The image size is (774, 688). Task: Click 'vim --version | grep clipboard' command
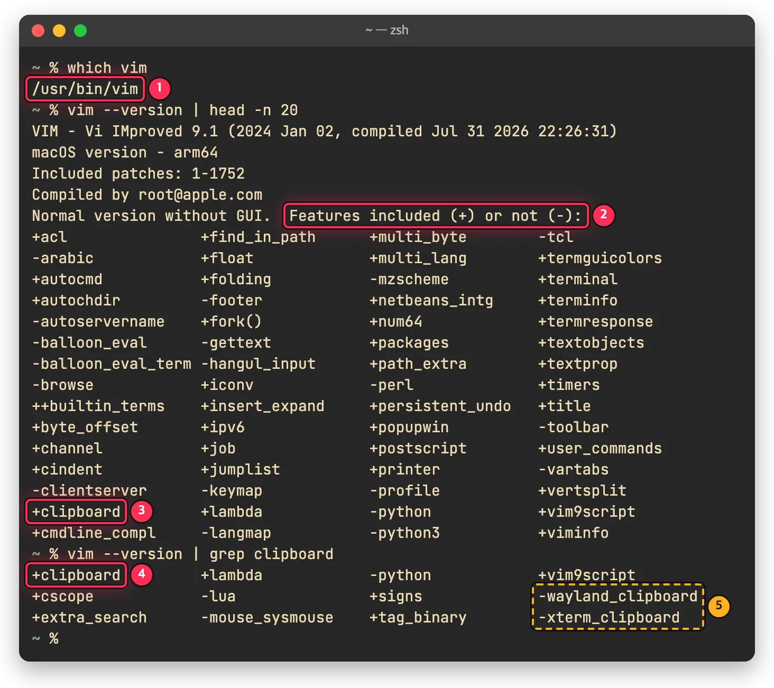[200, 554]
